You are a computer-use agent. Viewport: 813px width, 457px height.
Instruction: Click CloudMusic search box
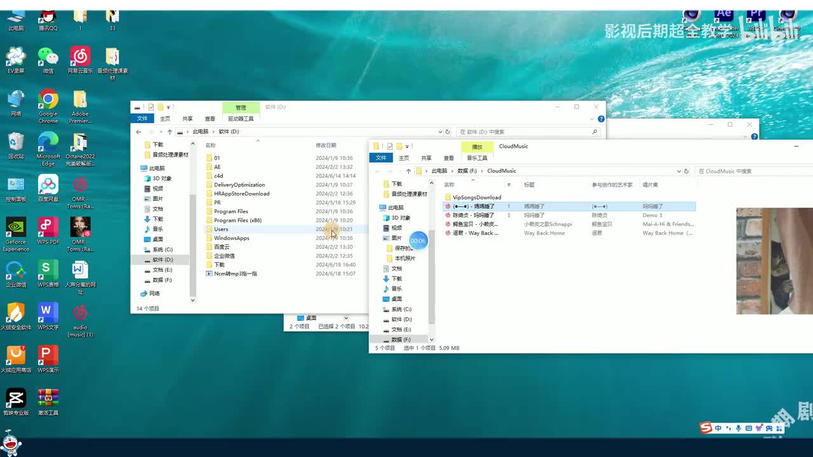pos(753,171)
